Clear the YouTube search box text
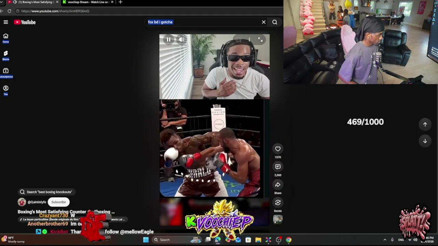Screen dimensions: 438x246 [263, 22]
